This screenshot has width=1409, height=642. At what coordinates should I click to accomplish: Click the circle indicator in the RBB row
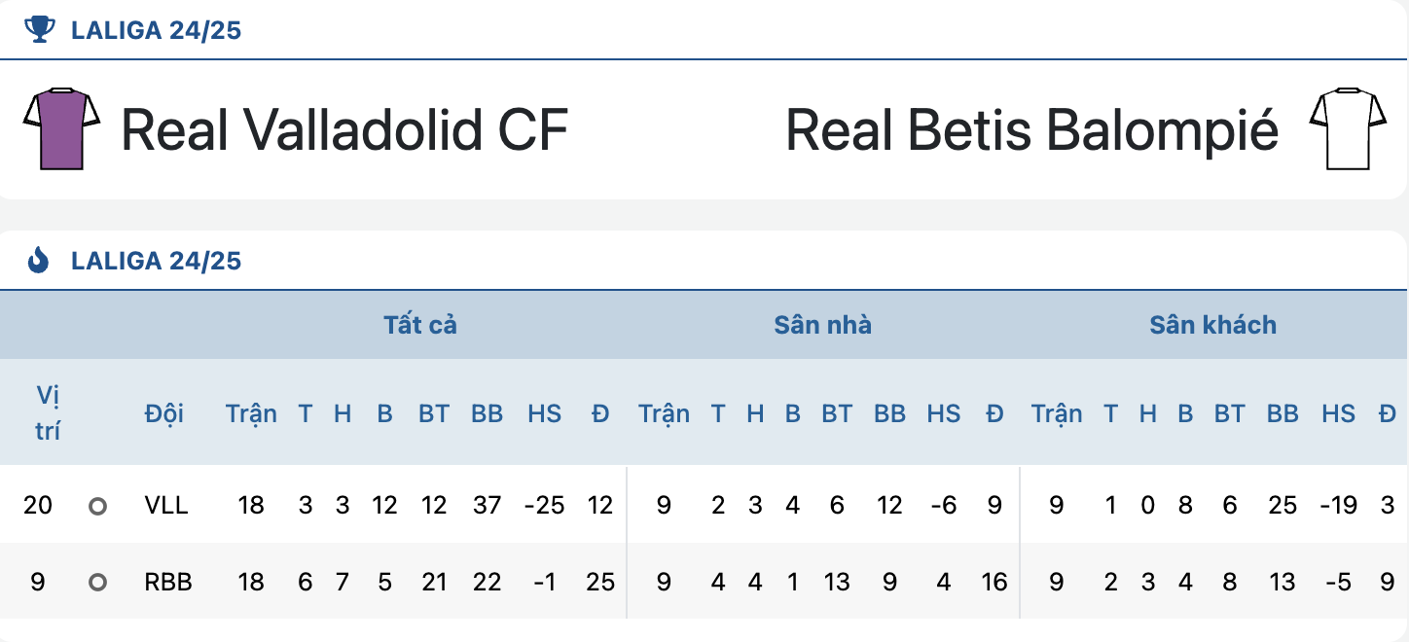(x=97, y=583)
